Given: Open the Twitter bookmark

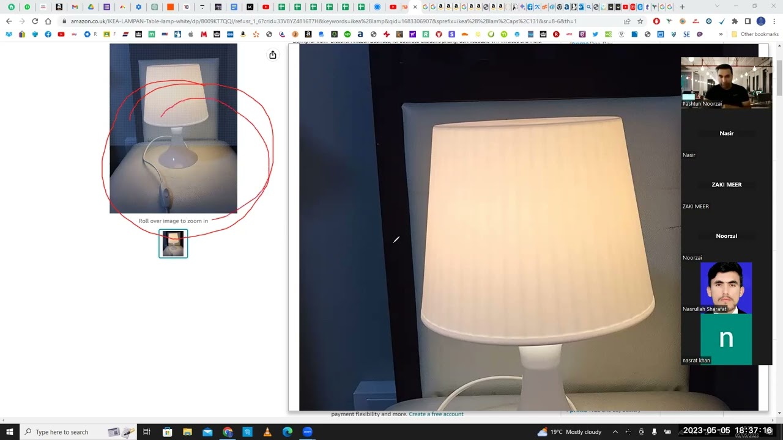Looking at the screenshot, I should coord(595,34).
